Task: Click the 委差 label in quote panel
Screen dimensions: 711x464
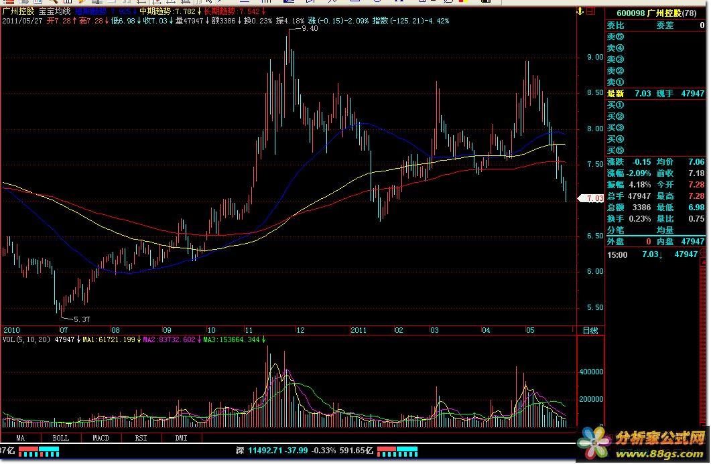Action: 665,25
